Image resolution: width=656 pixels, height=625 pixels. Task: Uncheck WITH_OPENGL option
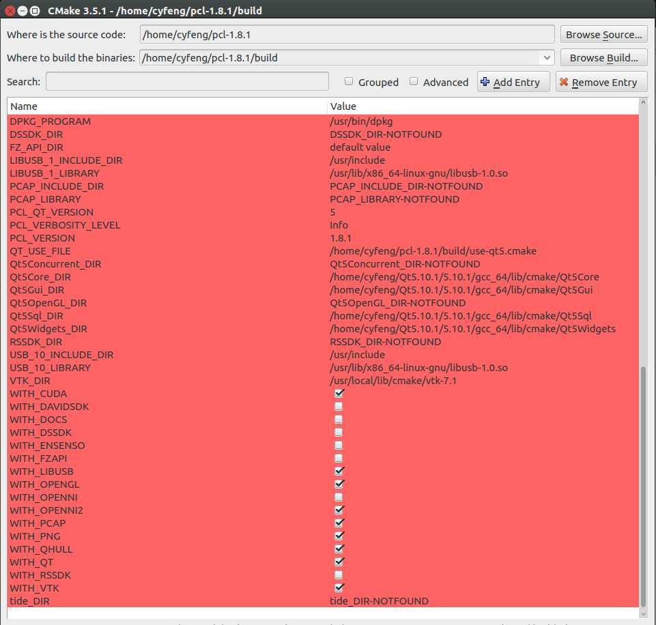pyautogui.click(x=339, y=484)
